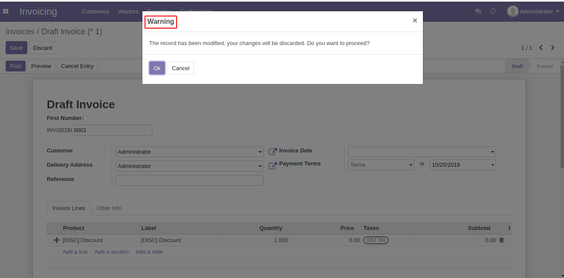
Task: Click Cancel in the Warning dialog
Action: (x=180, y=68)
